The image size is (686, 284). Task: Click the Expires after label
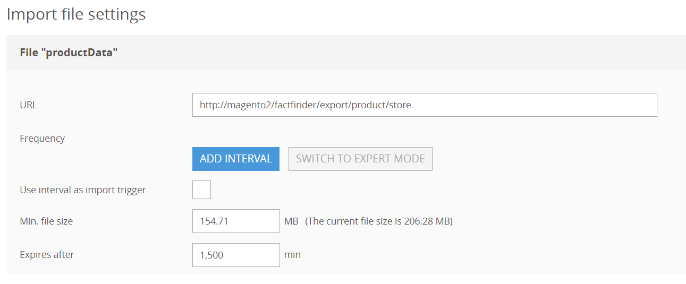(47, 255)
